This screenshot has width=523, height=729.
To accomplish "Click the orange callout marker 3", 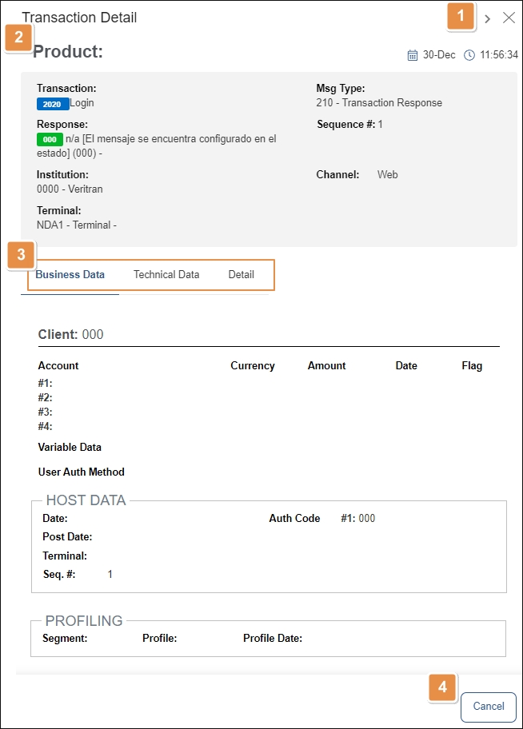I will coord(22,256).
